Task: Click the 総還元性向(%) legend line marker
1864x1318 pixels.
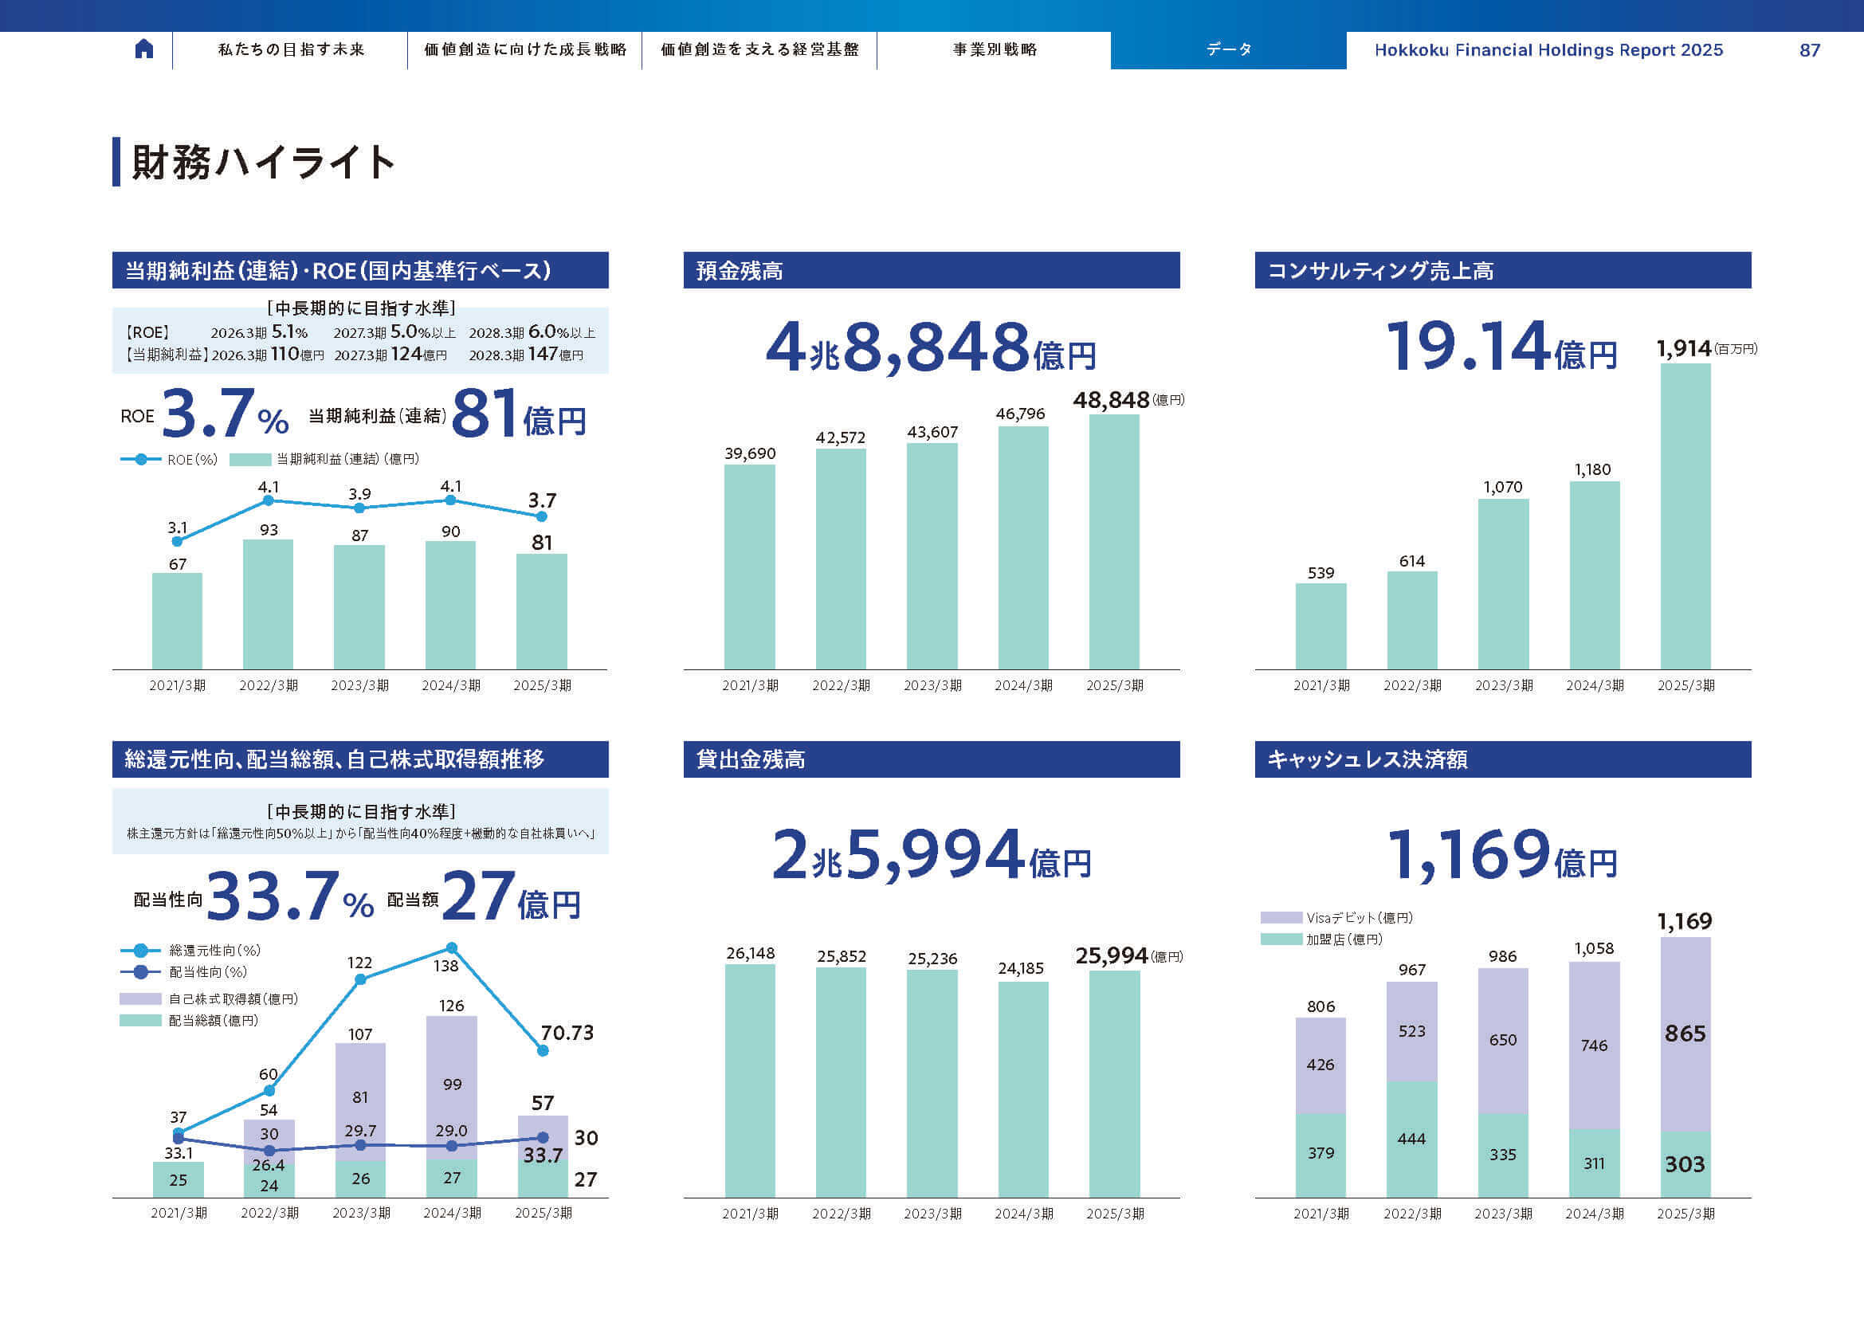Action: coord(140,951)
